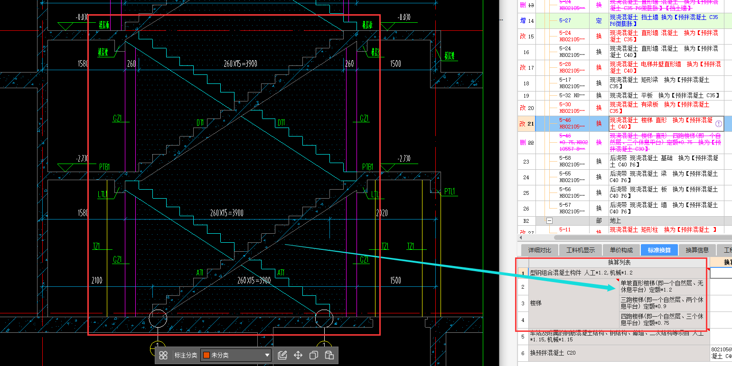The width and height of the screenshot is (732, 366).
Task: Select row 19 平板 C35 description
Action: point(666,95)
